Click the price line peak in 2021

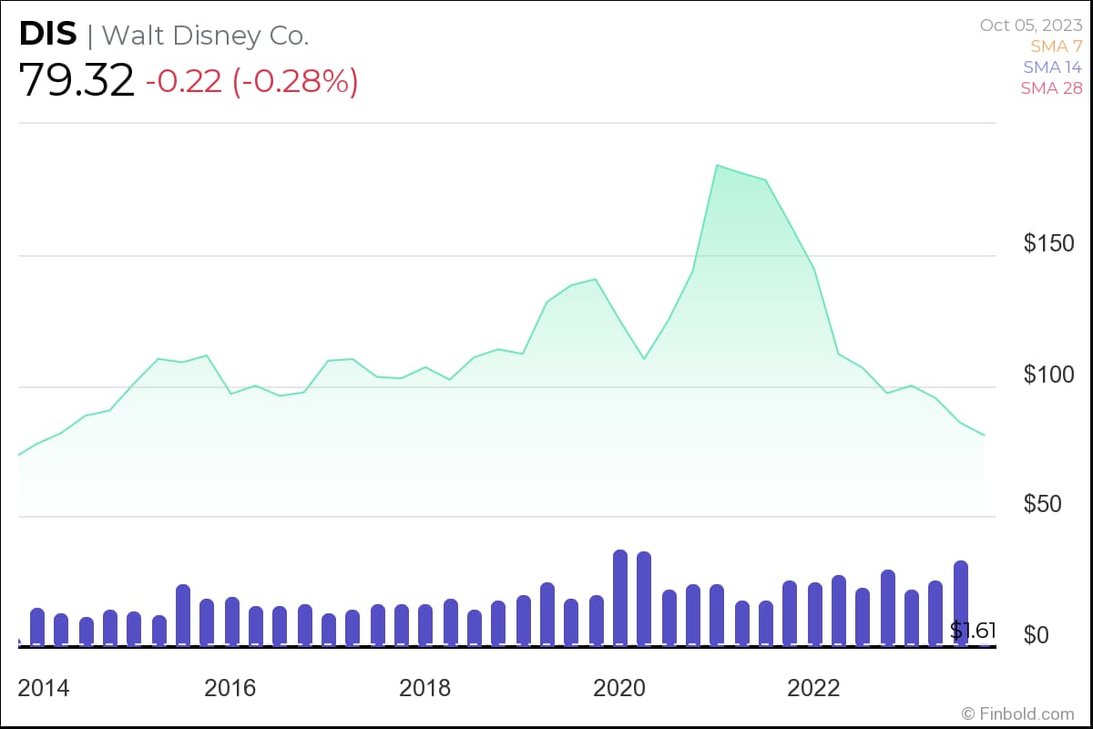point(718,166)
